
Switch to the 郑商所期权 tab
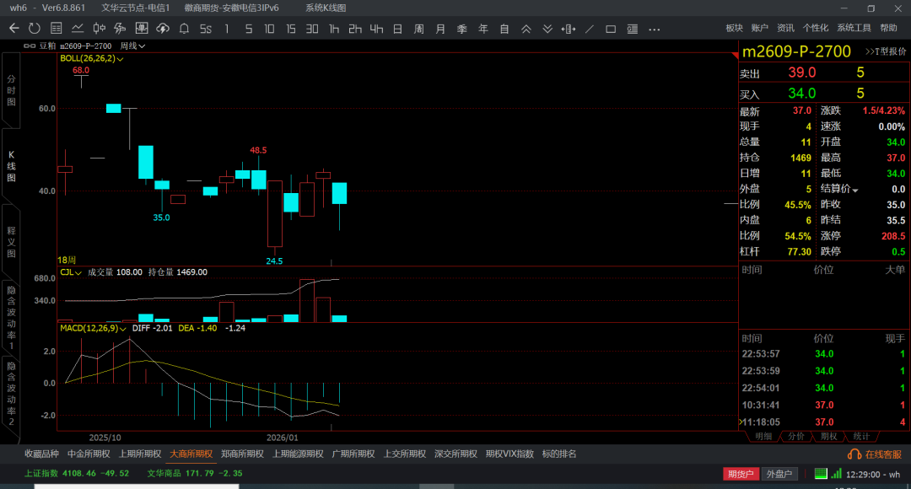(240, 454)
